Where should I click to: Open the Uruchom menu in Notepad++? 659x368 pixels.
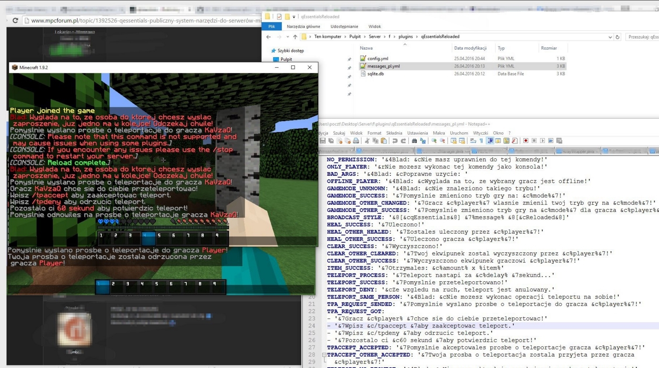click(459, 133)
